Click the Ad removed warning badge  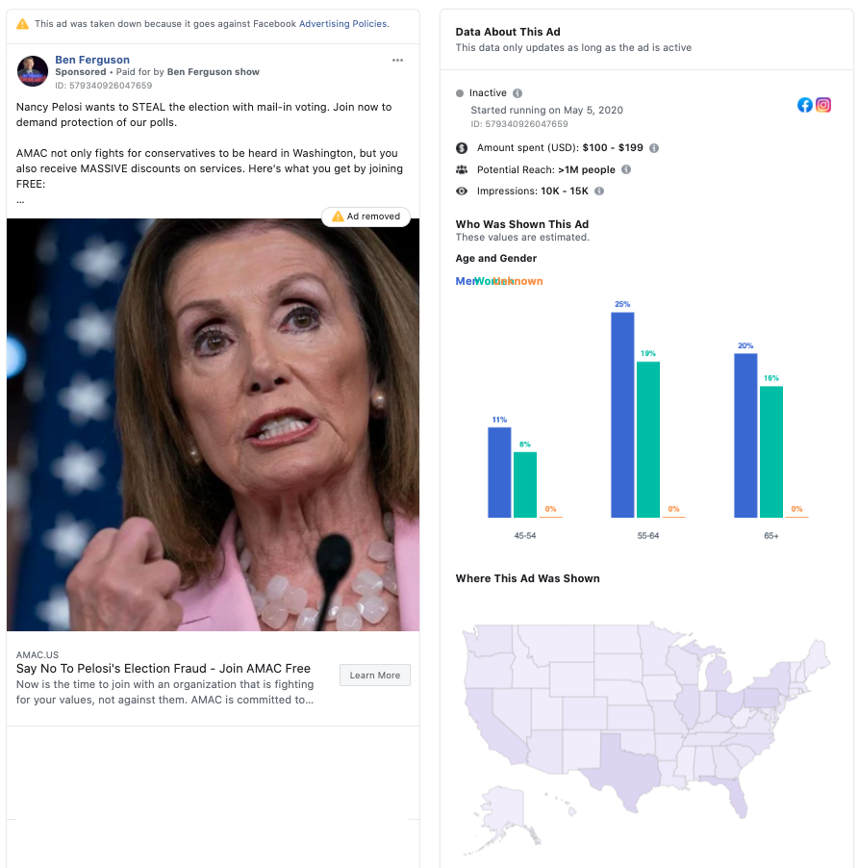click(x=366, y=217)
